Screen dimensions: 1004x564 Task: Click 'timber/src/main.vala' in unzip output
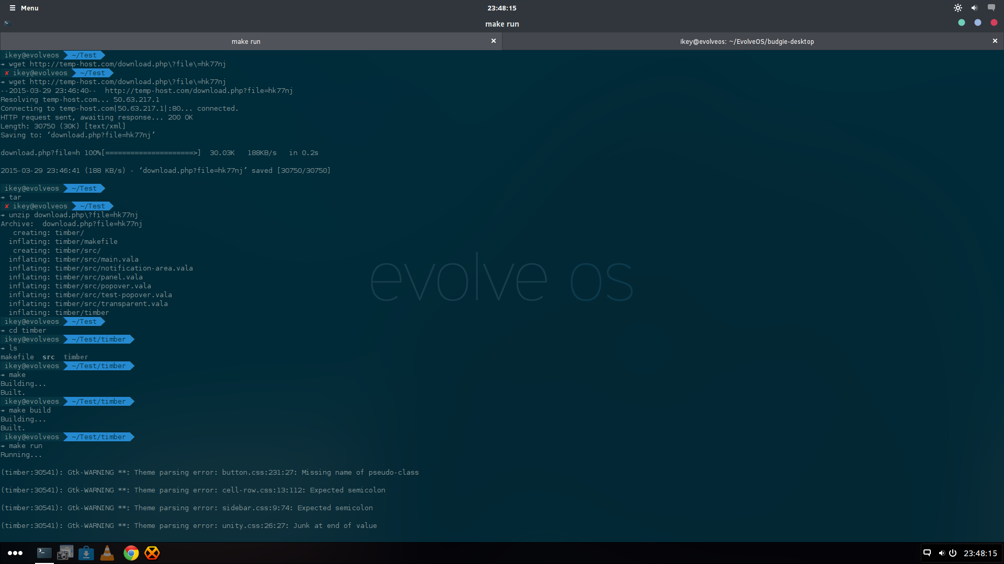pyautogui.click(x=97, y=260)
